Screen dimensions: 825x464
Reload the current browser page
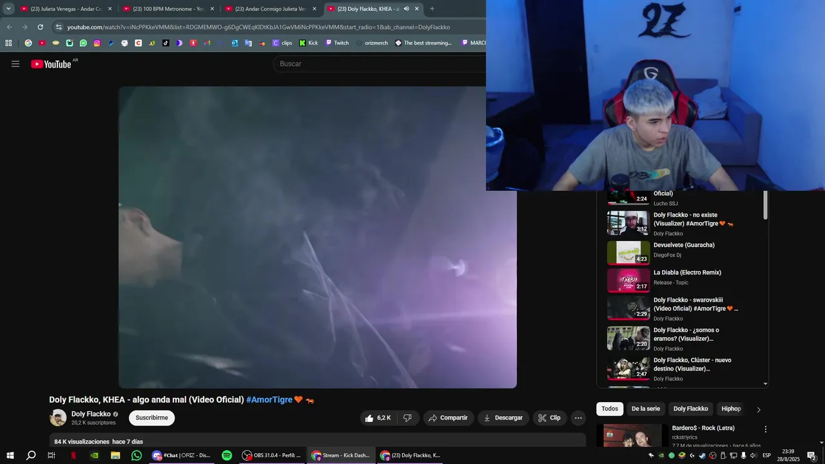[x=40, y=27]
